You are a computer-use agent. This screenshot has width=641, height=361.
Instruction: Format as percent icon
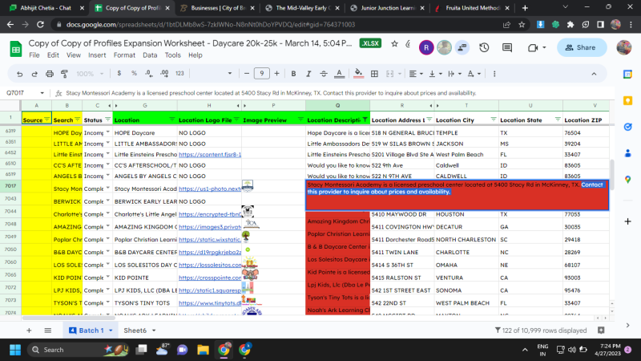click(x=134, y=73)
